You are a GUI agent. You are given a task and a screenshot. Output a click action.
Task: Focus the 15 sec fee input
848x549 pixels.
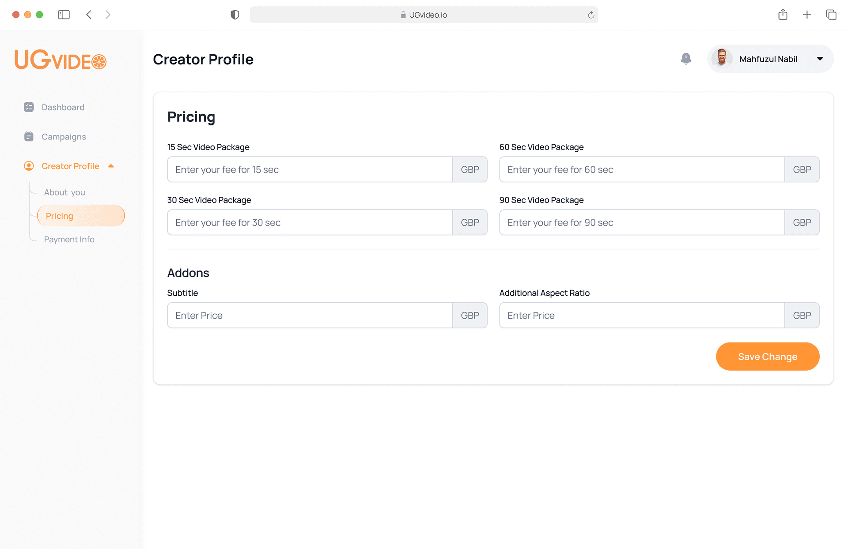click(x=310, y=169)
